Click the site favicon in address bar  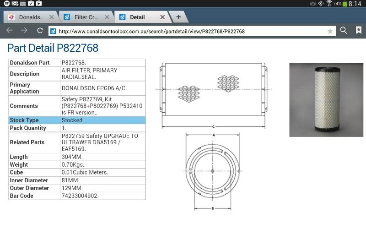pyautogui.click(x=53, y=31)
